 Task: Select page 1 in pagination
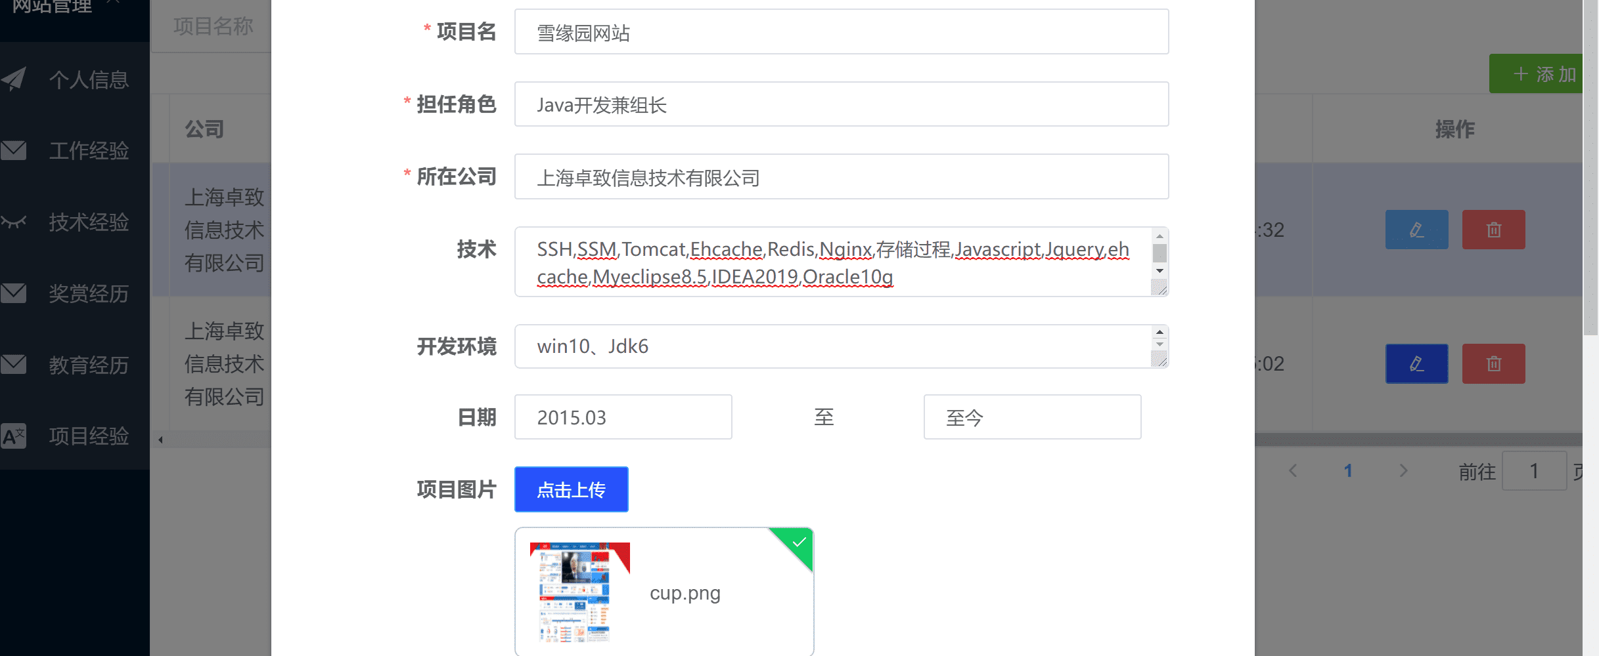click(x=1348, y=470)
